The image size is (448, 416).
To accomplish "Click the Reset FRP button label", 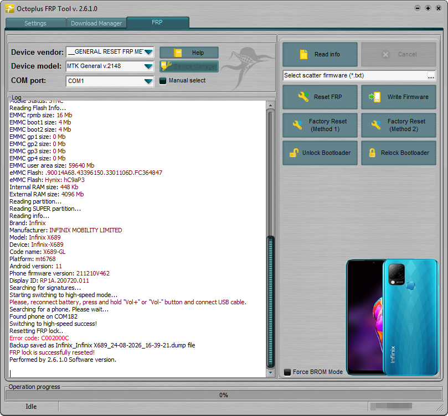I will [x=328, y=97].
